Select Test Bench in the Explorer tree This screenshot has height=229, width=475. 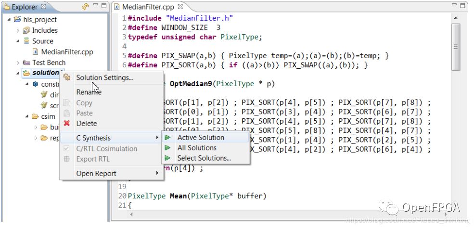click(x=49, y=63)
